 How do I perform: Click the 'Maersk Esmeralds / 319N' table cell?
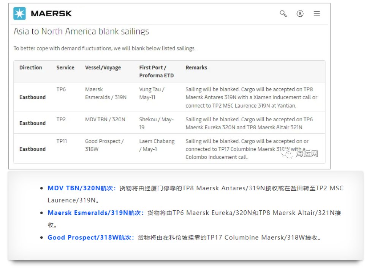pyautogui.click(x=106, y=93)
